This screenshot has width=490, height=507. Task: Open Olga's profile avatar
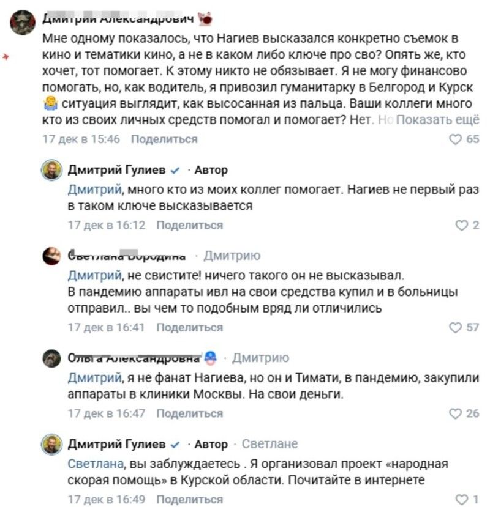pos(51,358)
